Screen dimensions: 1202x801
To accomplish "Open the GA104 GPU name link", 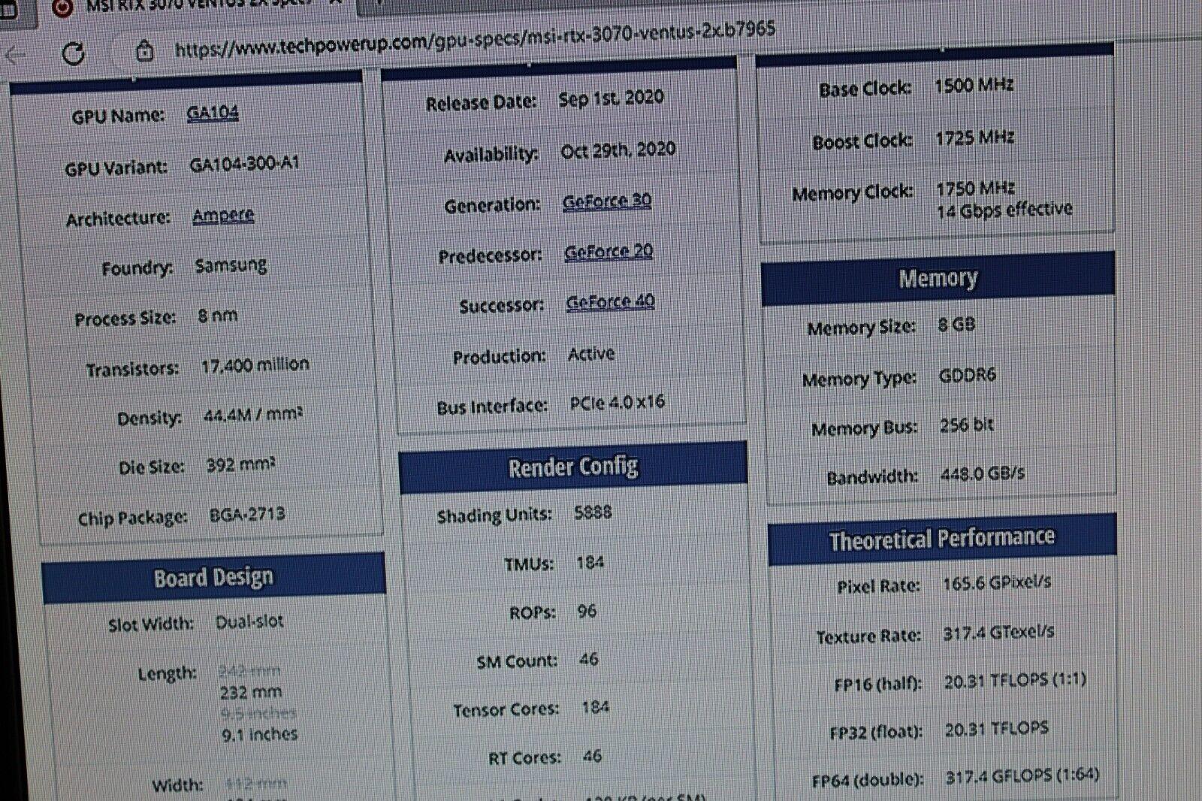I will point(213,113).
